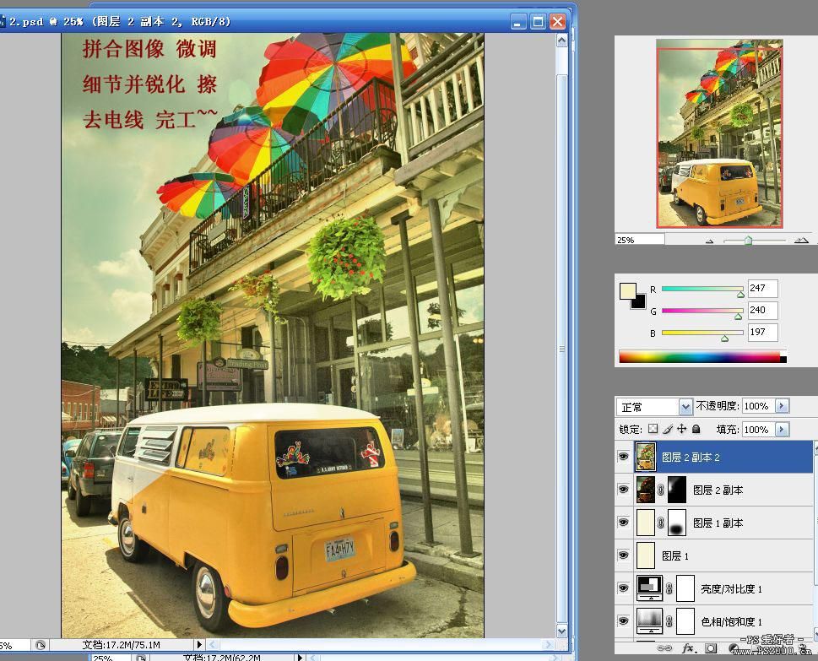Viewport: 818px width, 661px height.
Task: Toggle lock transparent pixels icon
Action: (x=653, y=429)
